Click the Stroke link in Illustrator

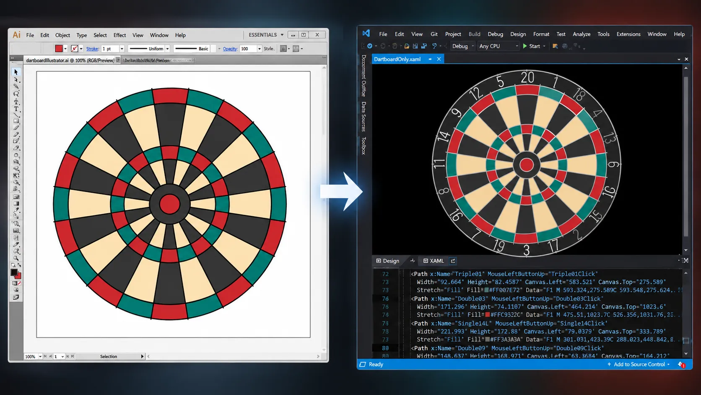coord(92,49)
